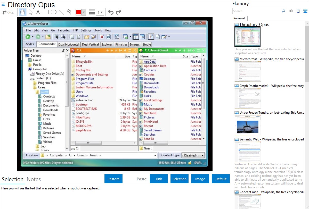Click the red color swatch
The height and width of the screenshot is (209, 309).
[x=79, y=12]
